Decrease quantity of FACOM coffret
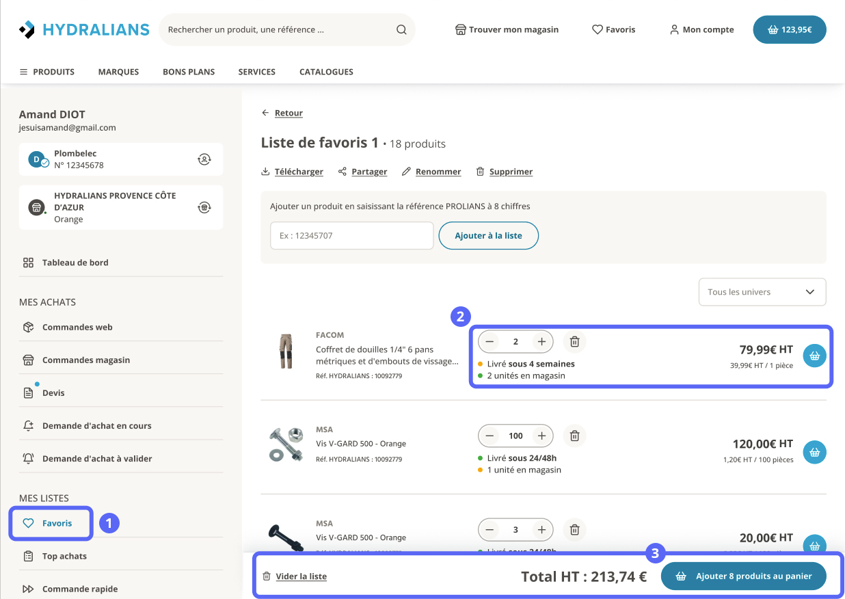The image size is (845, 599). 489,342
